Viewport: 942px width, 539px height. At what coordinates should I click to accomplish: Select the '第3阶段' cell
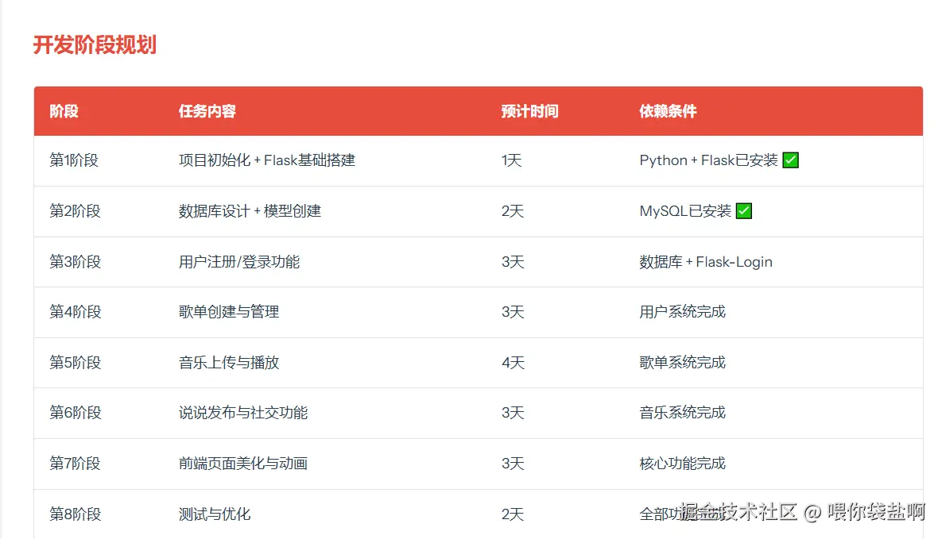pyautogui.click(x=75, y=262)
